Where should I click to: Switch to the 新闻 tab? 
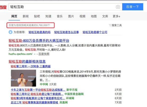click(x=25, y=16)
